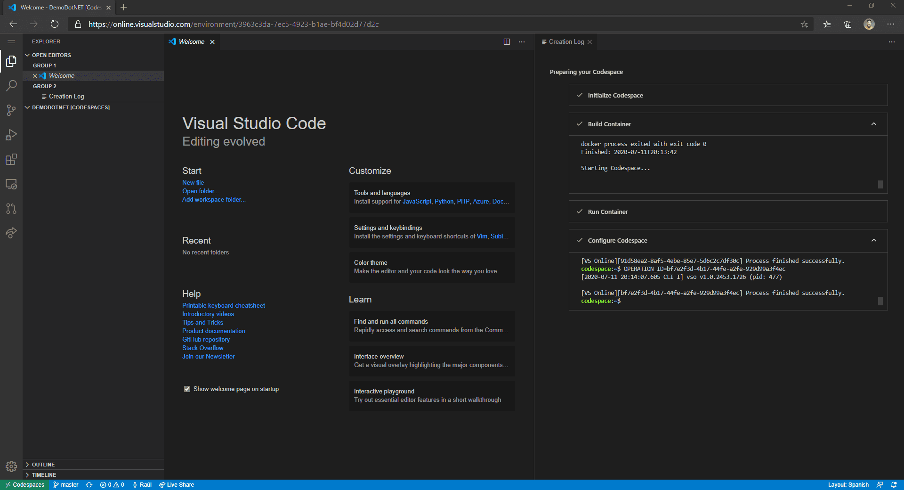Screen dimensions: 904x490
Task: Close the Welcome editor tab
Action: point(212,42)
